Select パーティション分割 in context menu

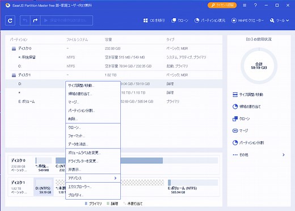93,111
